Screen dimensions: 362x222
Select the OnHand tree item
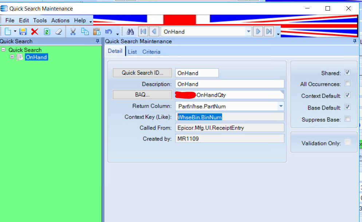(36, 57)
